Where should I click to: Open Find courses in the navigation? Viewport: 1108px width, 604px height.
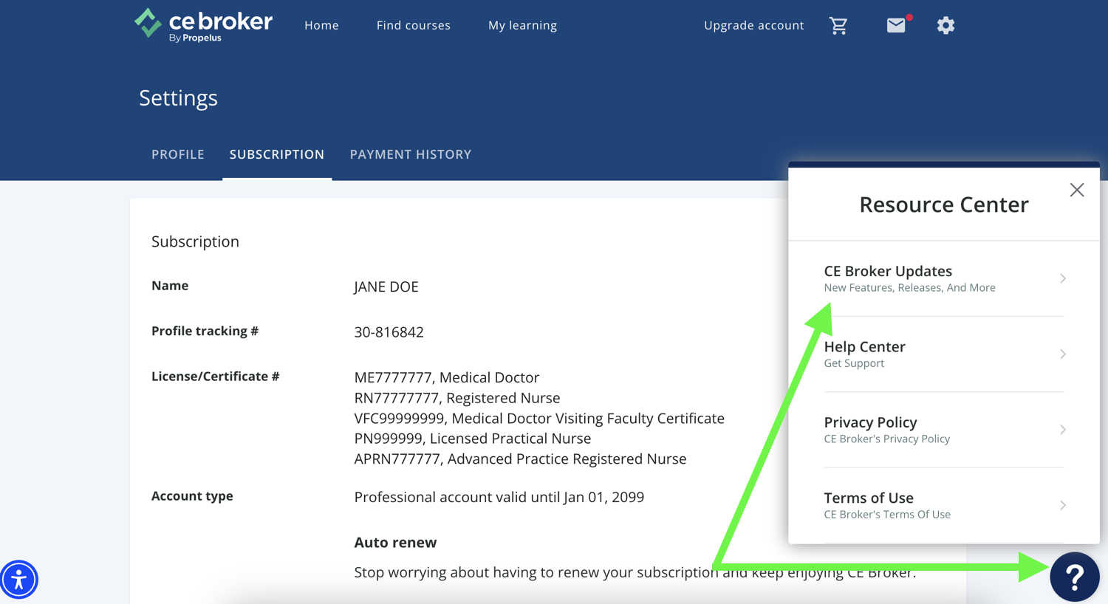click(414, 25)
